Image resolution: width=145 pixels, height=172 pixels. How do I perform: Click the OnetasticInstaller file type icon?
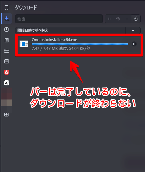point(24,44)
